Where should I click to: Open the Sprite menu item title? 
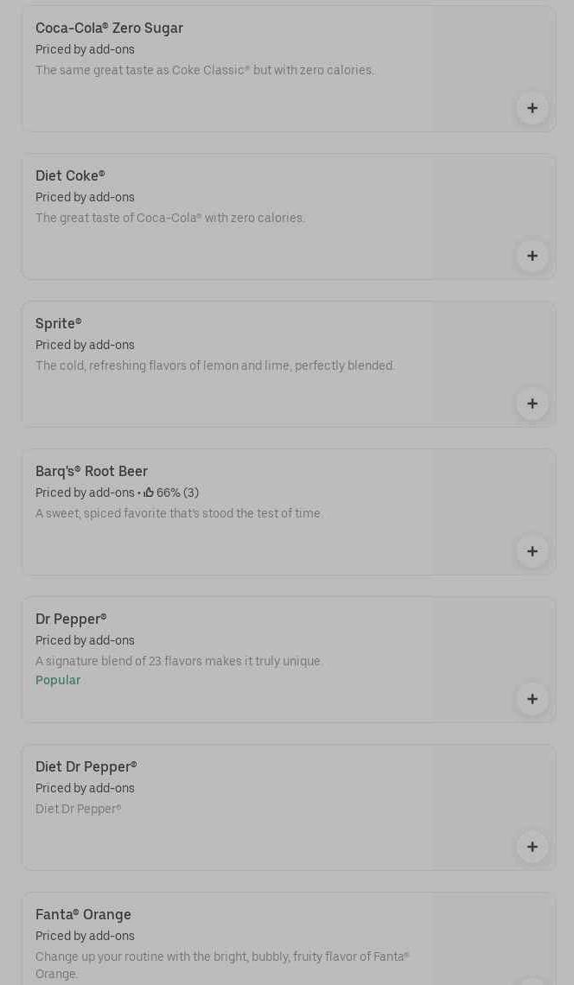[59, 324]
